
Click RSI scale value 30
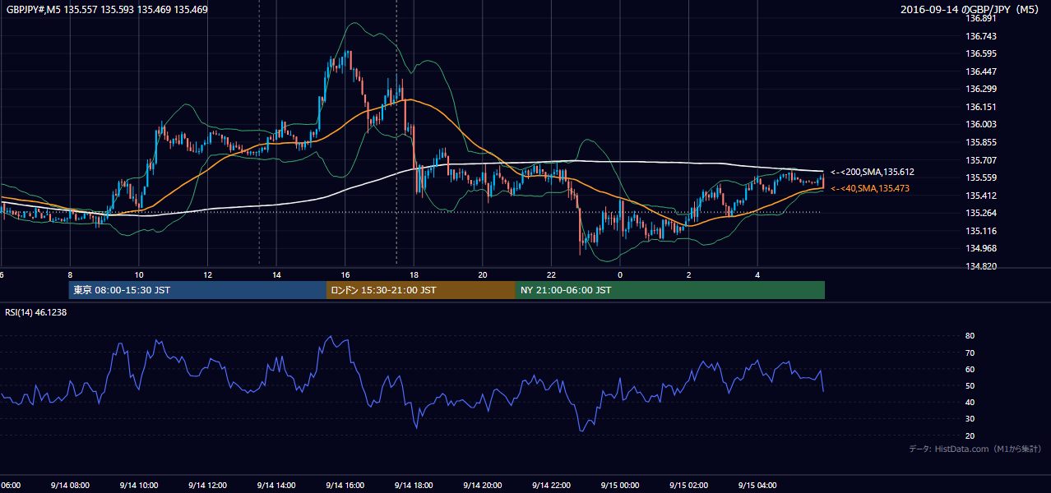(x=970, y=419)
